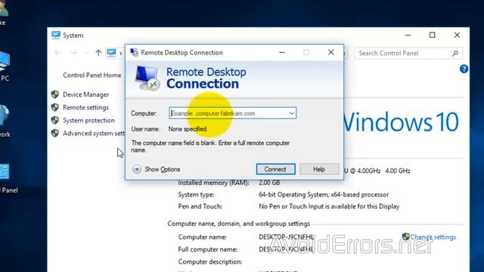
Task: Click the 'No Pen or Touch Input' text
Action: click(329, 206)
